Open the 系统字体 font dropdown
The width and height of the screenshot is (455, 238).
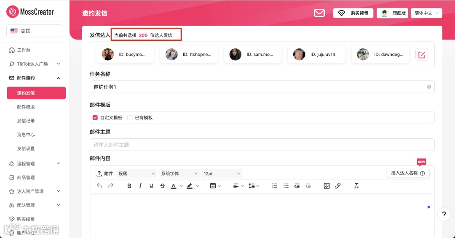pos(179,173)
